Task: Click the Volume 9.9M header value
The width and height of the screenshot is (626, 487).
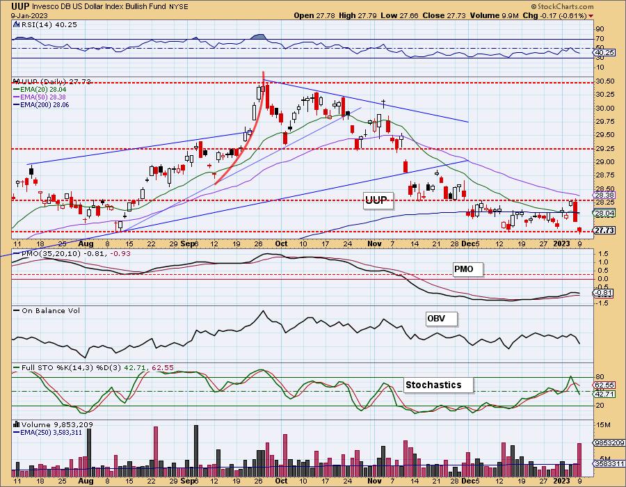Action: point(495,15)
